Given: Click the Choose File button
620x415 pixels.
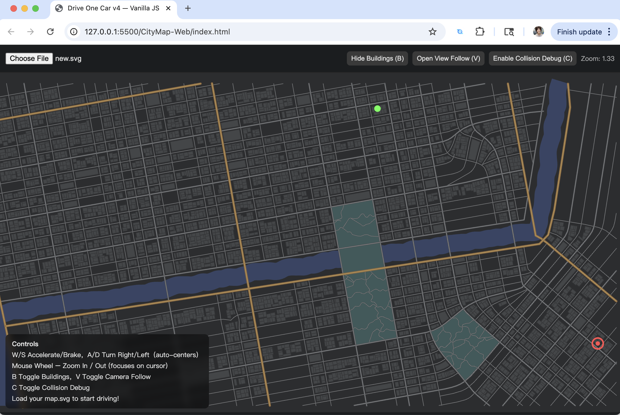Looking at the screenshot, I should click(x=29, y=58).
